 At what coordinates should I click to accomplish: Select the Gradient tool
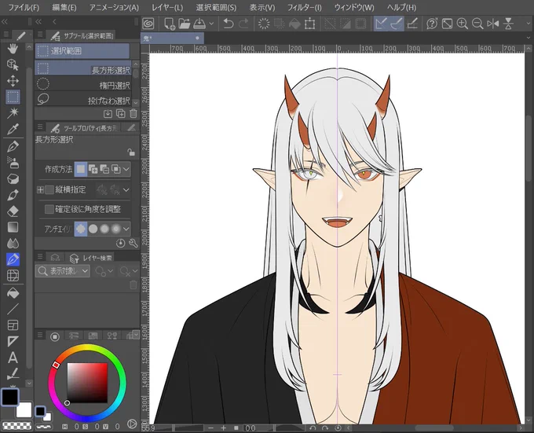point(13,227)
